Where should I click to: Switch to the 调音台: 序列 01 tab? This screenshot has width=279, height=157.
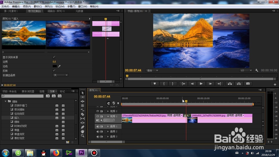pos(56,11)
